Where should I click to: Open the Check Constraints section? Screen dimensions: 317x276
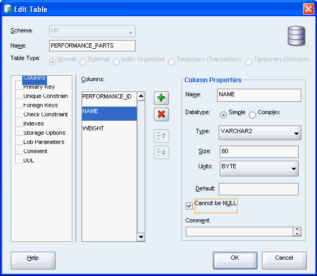point(45,114)
